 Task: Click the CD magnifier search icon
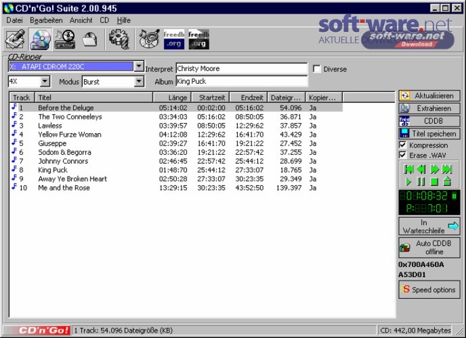click(150, 39)
